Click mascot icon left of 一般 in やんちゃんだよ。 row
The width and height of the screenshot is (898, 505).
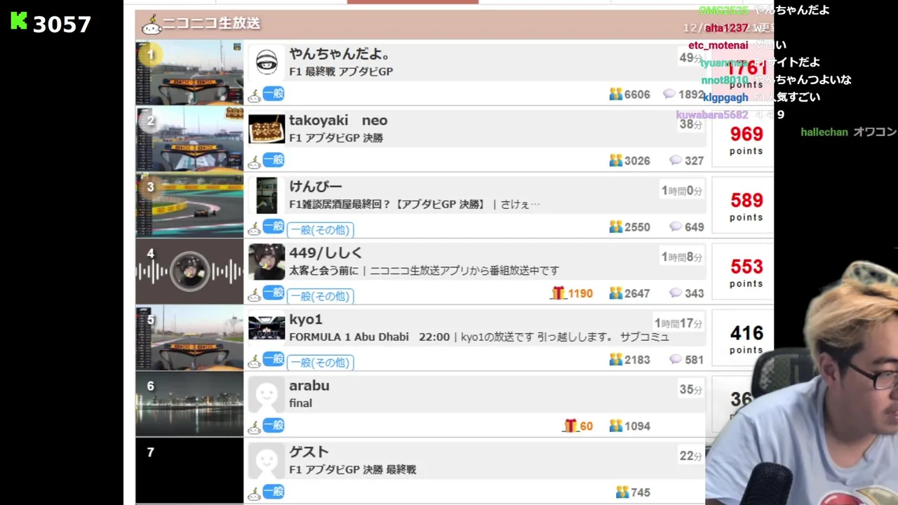coord(254,96)
